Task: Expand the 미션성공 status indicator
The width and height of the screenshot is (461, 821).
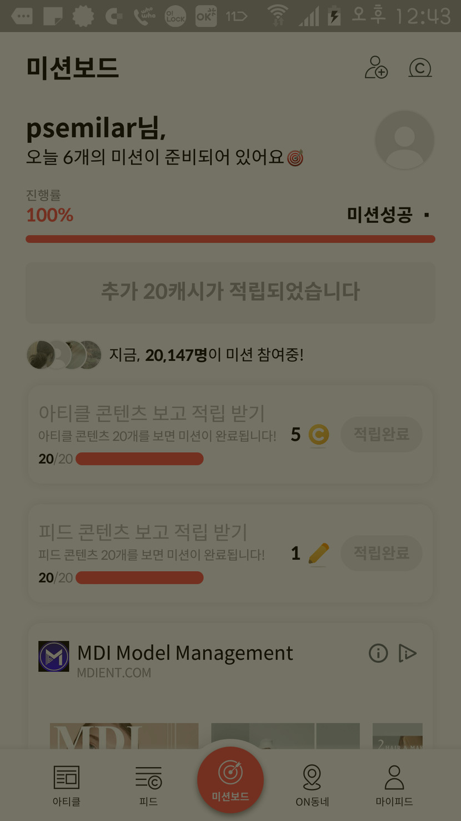Action: click(427, 215)
